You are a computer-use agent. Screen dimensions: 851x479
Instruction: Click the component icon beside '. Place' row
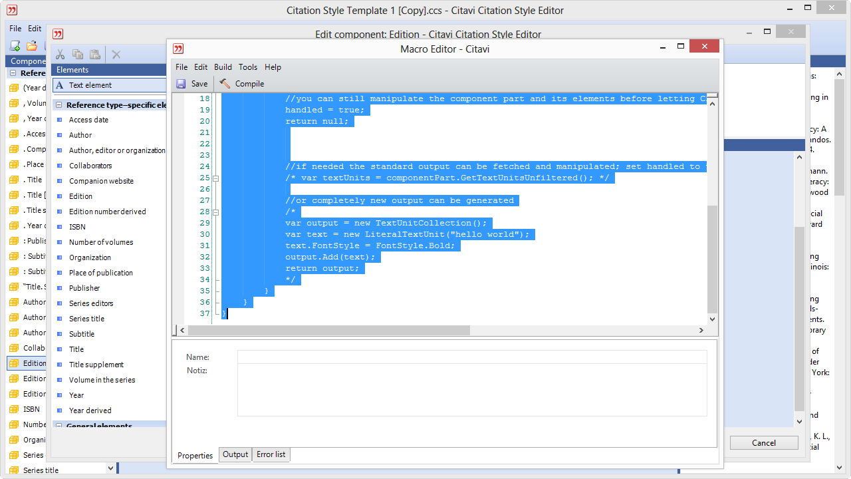click(14, 164)
